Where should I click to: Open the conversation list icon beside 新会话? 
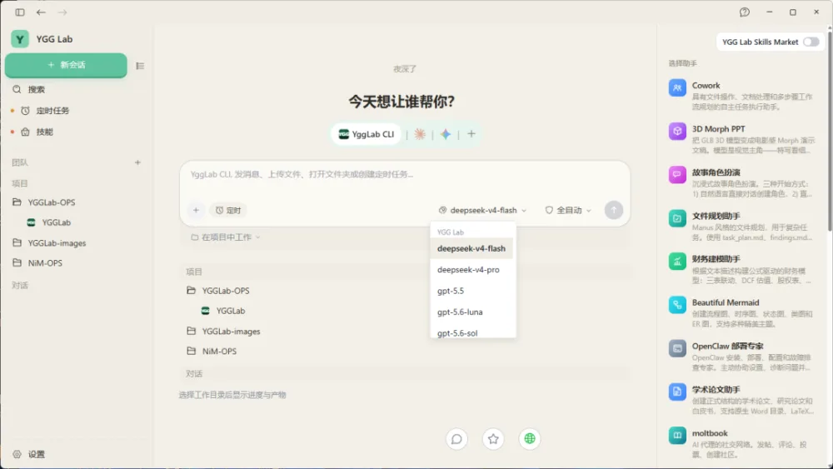click(x=140, y=66)
